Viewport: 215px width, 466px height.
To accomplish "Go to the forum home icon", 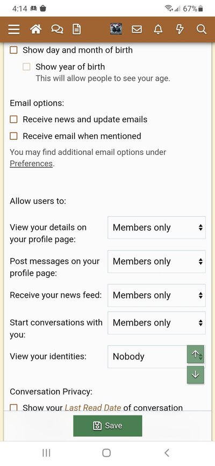I will tap(36, 29).
